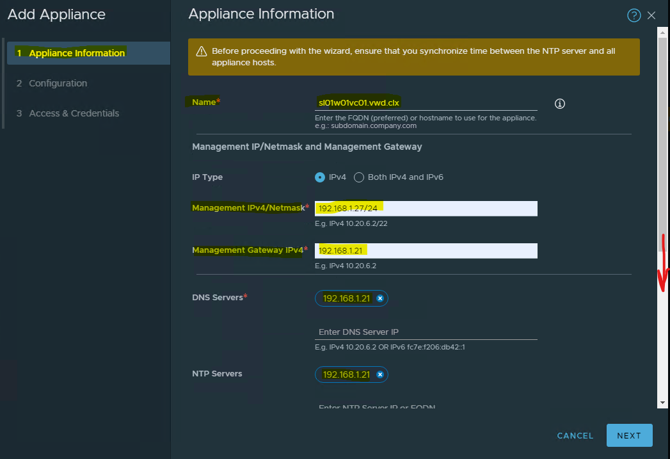670x459 pixels.
Task: Click the warning triangle icon in banner
Action: tap(201, 51)
